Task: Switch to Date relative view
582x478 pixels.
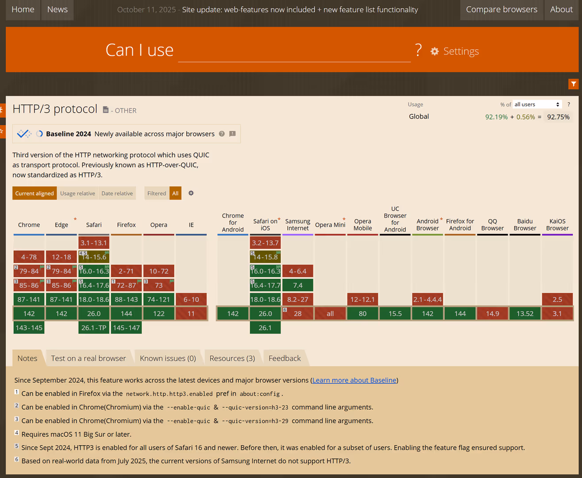Action: [117, 193]
